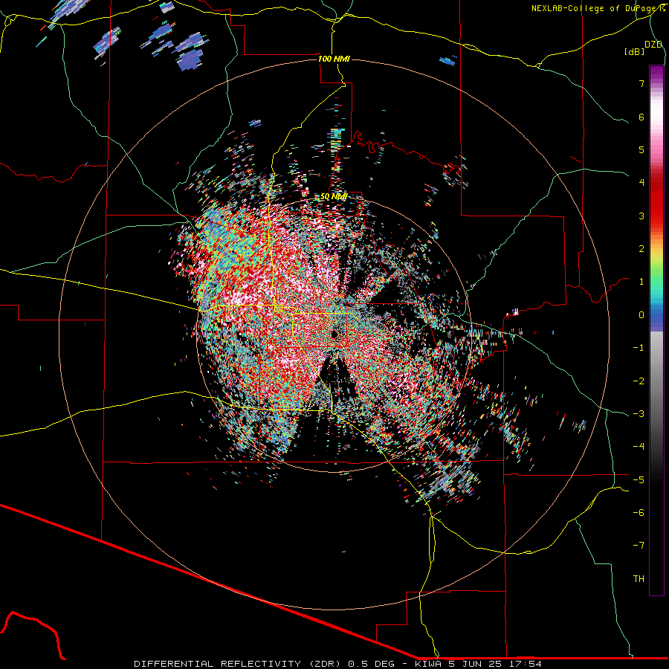Click the -2 dB value on color scale
Viewport: 669px width, 669px height.
click(x=639, y=381)
